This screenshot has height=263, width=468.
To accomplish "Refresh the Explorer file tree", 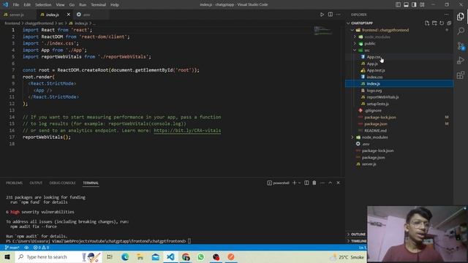I will coord(442,23).
